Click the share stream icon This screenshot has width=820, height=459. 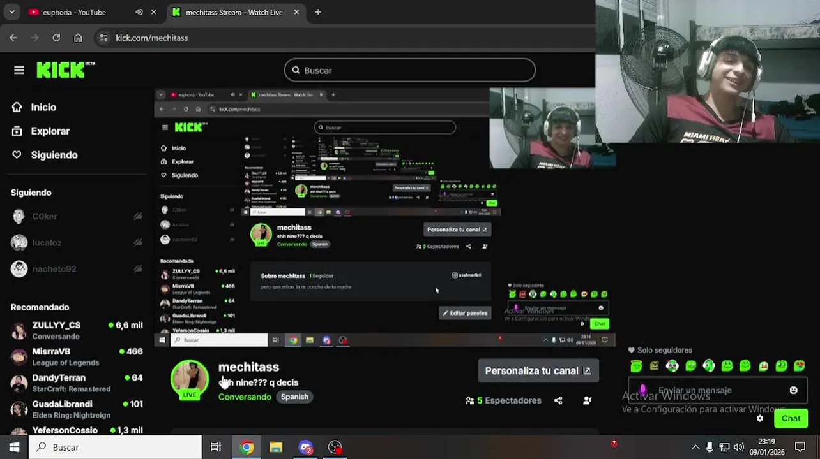coord(558,400)
